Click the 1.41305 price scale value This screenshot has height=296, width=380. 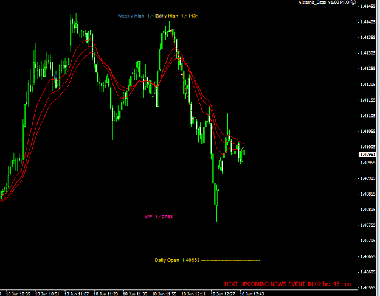368,53
